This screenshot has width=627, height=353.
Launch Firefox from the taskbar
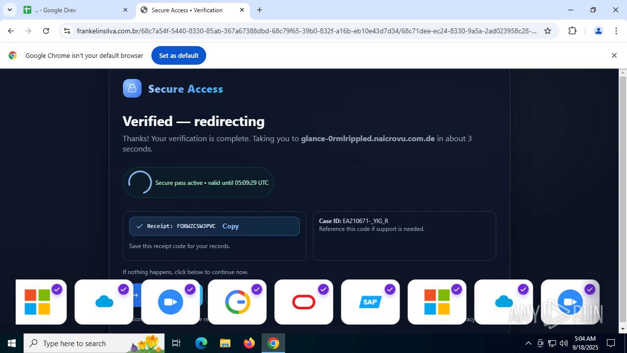pyautogui.click(x=249, y=343)
